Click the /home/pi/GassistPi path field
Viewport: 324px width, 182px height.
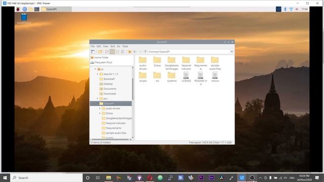point(189,52)
